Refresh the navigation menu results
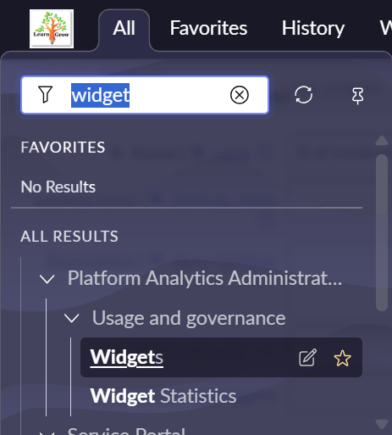 (303, 95)
